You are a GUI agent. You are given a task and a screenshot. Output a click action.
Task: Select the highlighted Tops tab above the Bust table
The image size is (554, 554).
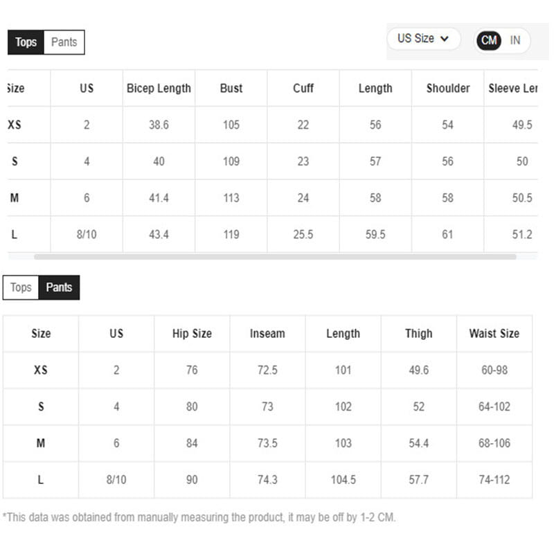pos(26,42)
